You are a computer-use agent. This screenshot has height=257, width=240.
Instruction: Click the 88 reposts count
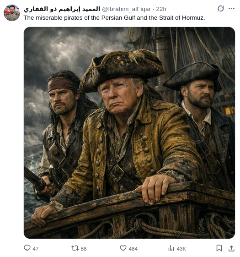coord(84,249)
